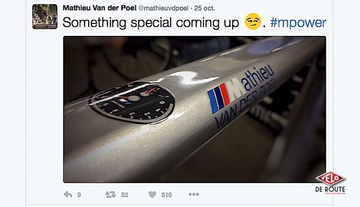Screen dimensions: 360x207
Task: Click the 25 oct. tweet date
Action: click(x=205, y=8)
